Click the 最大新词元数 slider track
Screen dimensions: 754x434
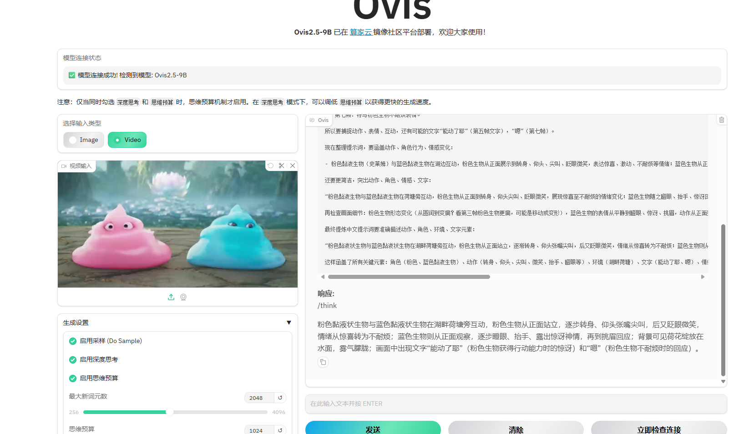[x=175, y=412]
